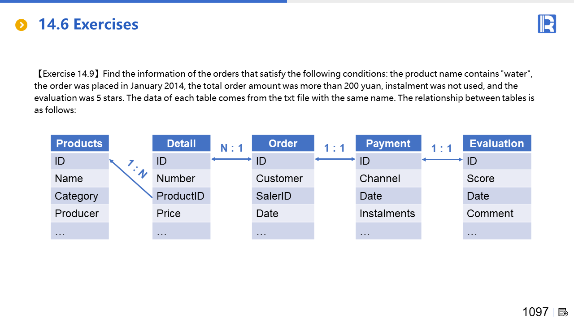Select the Detail table header

coord(181,144)
